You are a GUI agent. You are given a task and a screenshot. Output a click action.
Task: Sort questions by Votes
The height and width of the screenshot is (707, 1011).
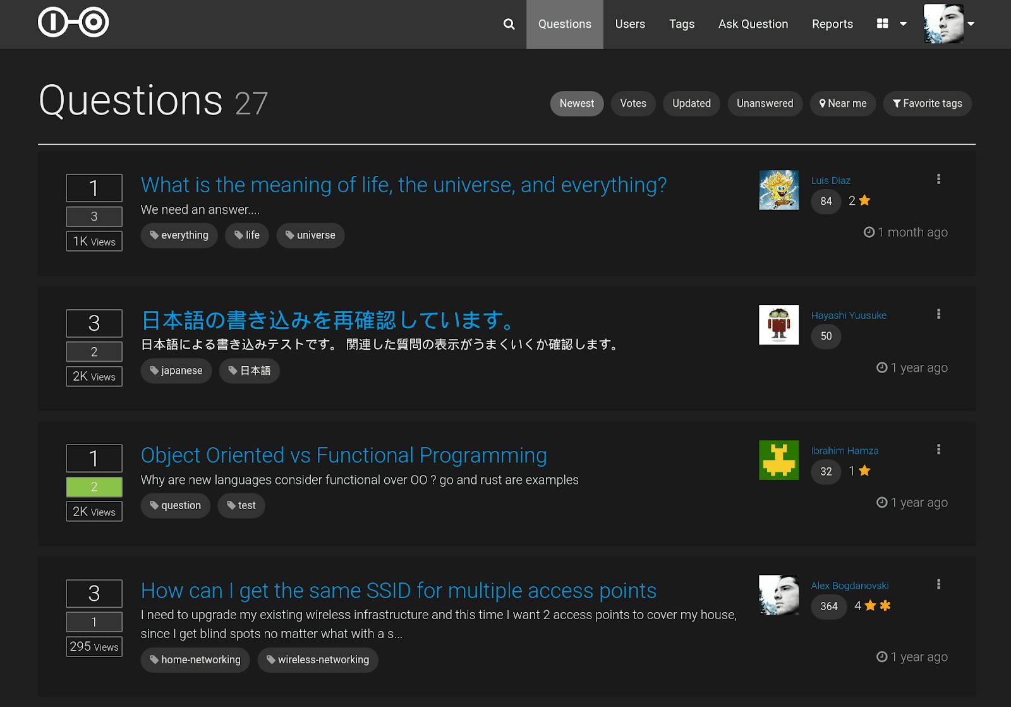pyautogui.click(x=633, y=104)
